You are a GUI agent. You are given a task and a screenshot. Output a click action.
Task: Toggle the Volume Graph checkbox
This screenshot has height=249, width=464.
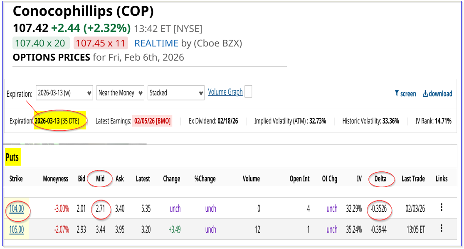click(248, 92)
